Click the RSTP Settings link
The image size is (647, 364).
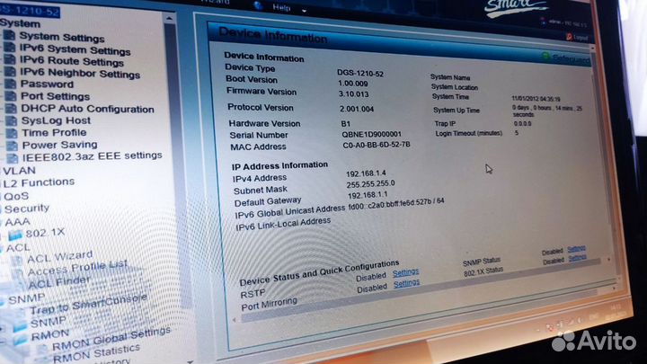pos(405,273)
